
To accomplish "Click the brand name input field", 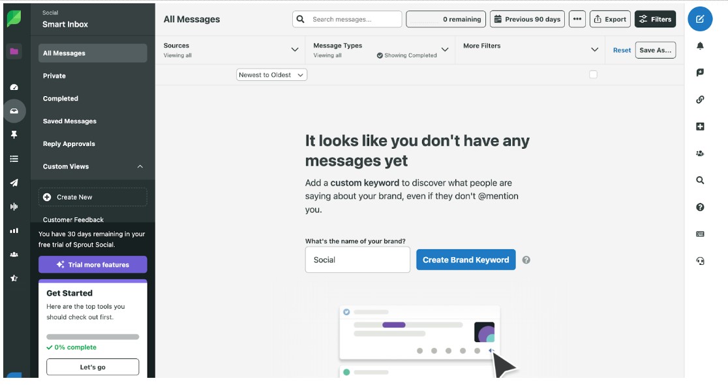I will (x=357, y=260).
